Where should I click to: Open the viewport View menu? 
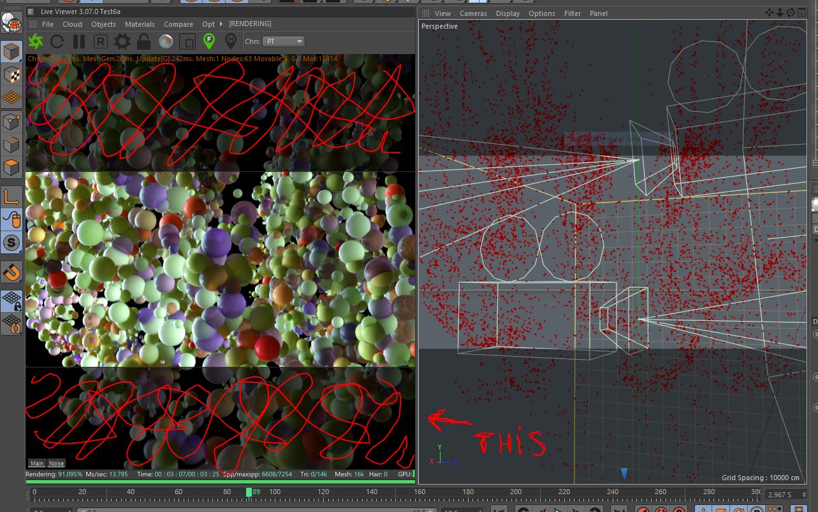pos(442,13)
